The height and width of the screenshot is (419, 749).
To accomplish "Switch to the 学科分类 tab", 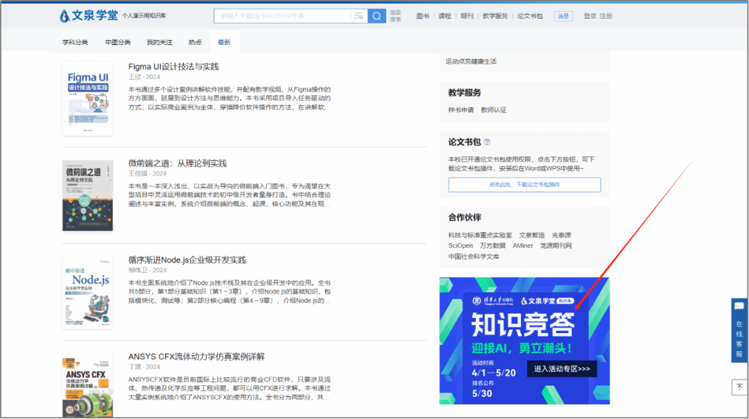I will 76,42.
